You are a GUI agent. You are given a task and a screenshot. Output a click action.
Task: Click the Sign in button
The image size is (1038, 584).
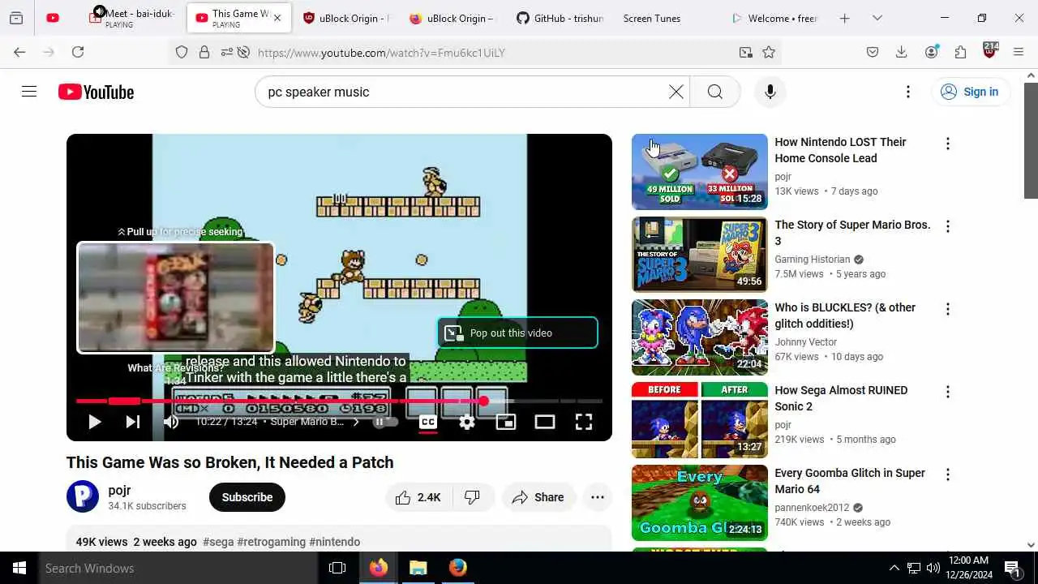click(x=970, y=92)
